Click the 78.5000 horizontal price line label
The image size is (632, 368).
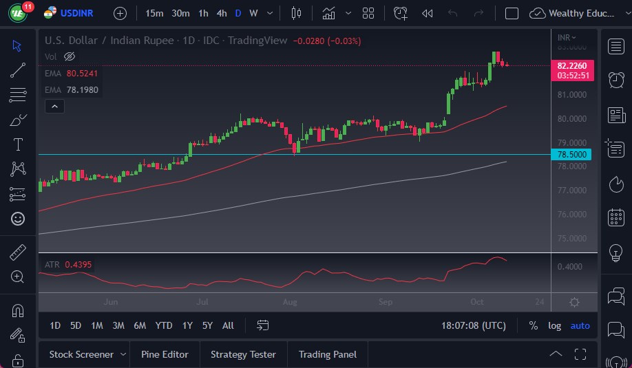(x=571, y=155)
